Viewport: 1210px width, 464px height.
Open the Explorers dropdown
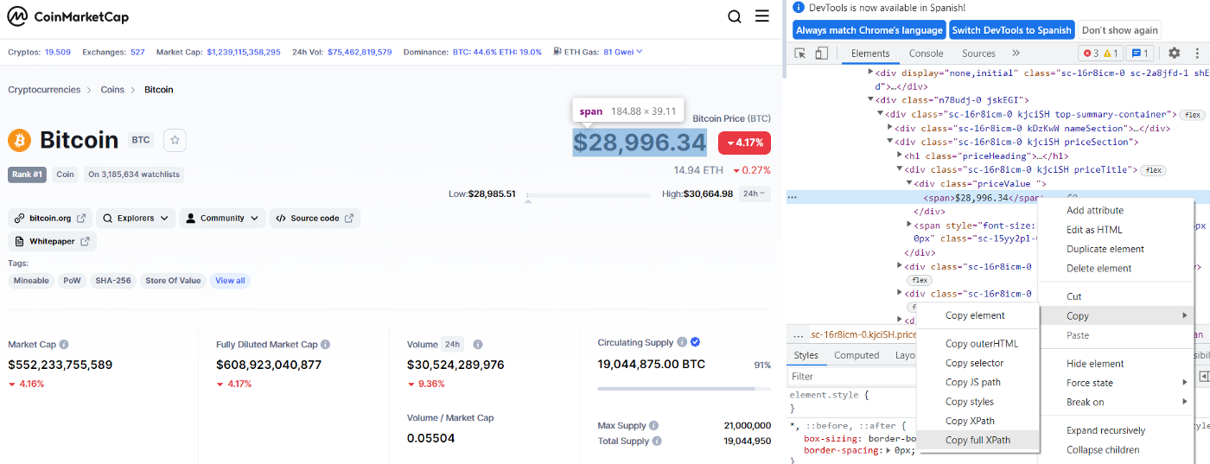[x=136, y=219]
